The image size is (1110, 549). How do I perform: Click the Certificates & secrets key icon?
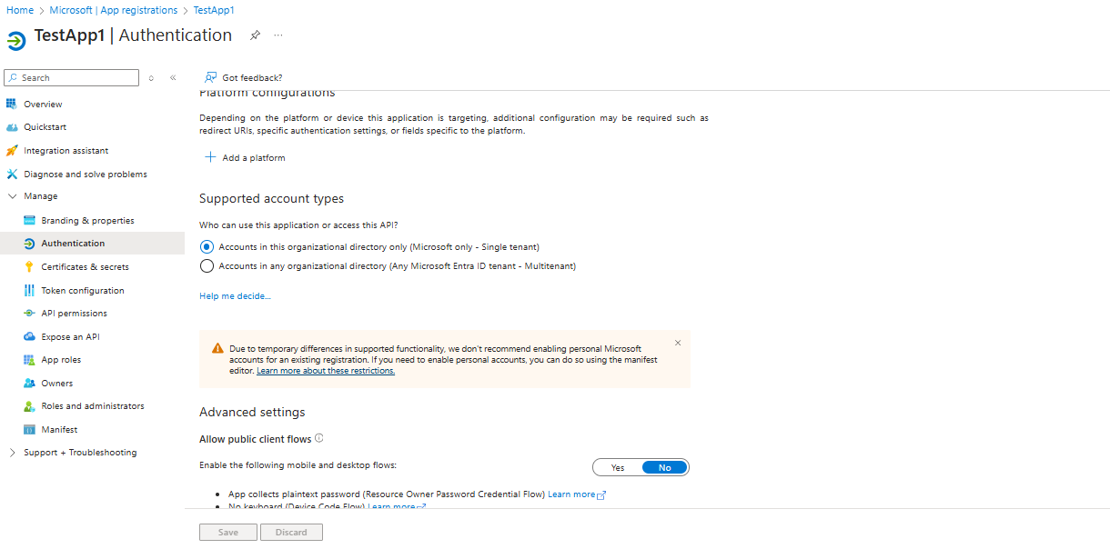coord(29,267)
